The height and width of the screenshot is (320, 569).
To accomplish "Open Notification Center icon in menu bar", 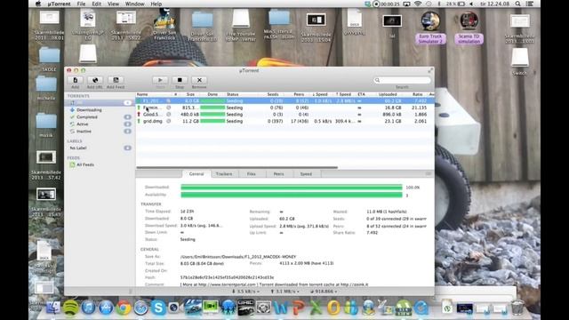I will coord(530,4).
